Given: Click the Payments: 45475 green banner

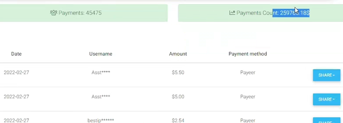Looking at the screenshot, I should (84, 13).
